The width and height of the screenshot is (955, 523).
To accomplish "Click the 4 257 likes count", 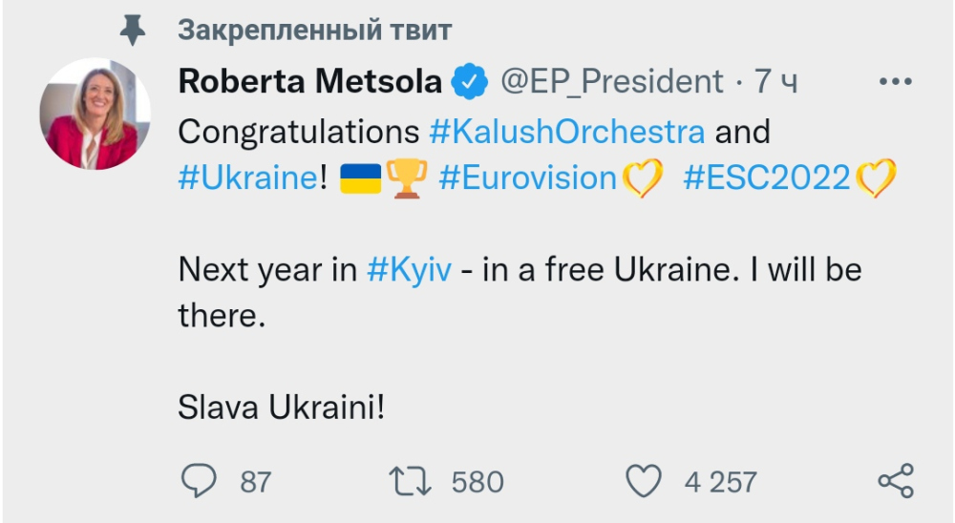I will pos(720,482).
